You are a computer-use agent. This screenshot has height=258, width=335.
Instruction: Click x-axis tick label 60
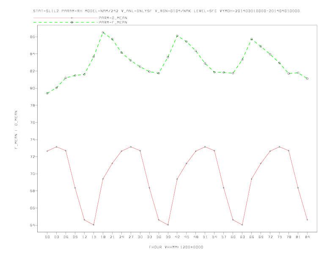(233, 237)
